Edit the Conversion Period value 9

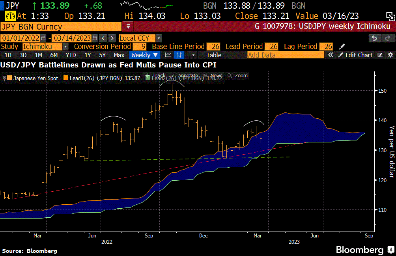[140, 47]
